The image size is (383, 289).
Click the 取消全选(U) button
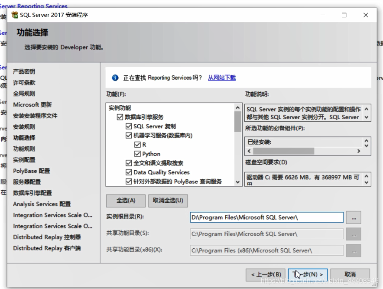tap(168, 201)
